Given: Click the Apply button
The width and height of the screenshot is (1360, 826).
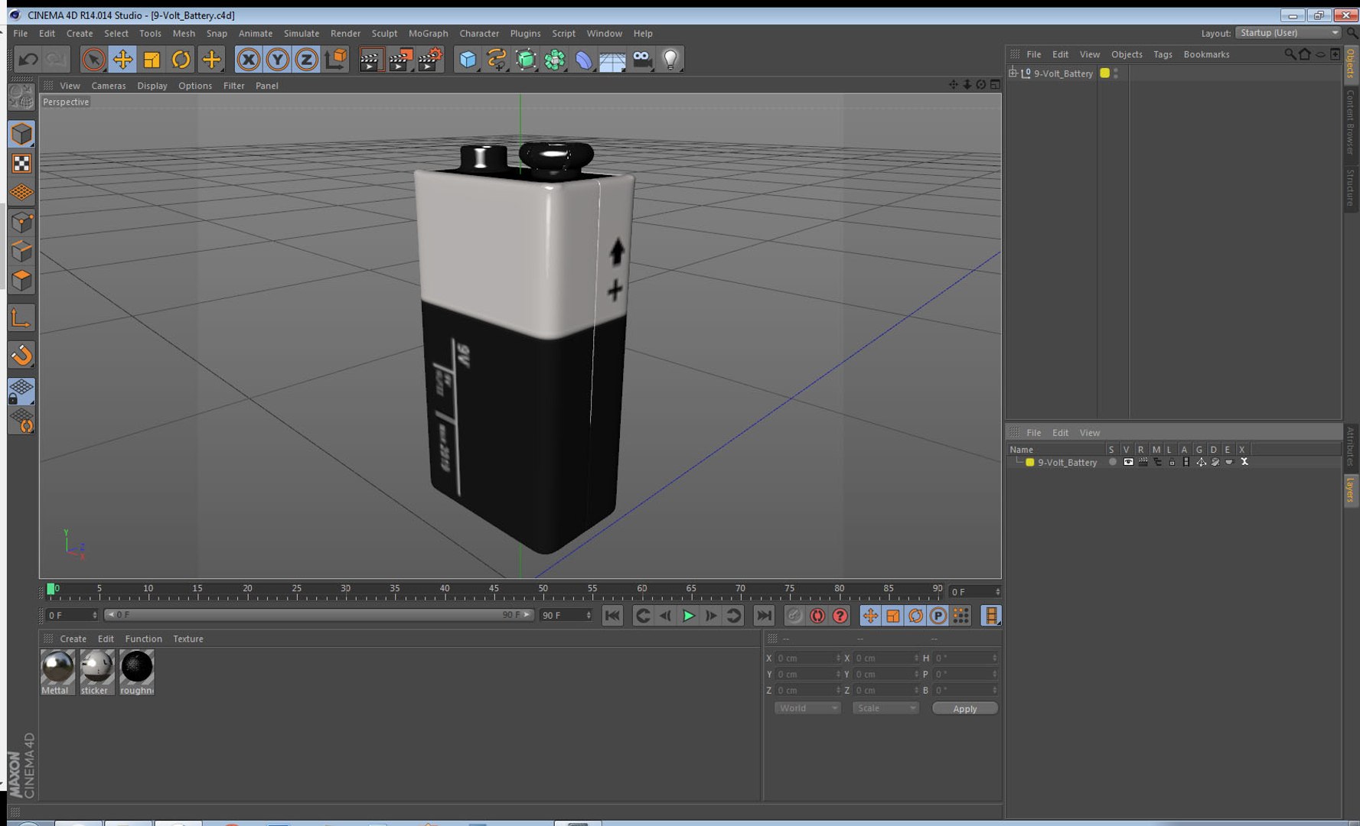Looking at the screenshot, I should point(964,708).
